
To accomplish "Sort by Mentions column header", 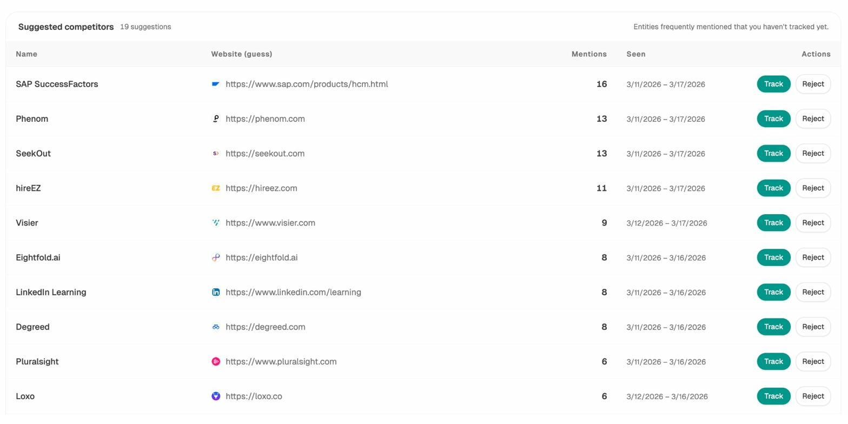I will pos(589,54).
